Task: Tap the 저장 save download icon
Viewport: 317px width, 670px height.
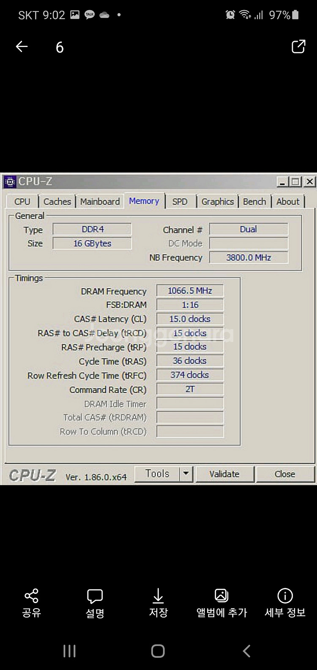Action: coord(158,596)
